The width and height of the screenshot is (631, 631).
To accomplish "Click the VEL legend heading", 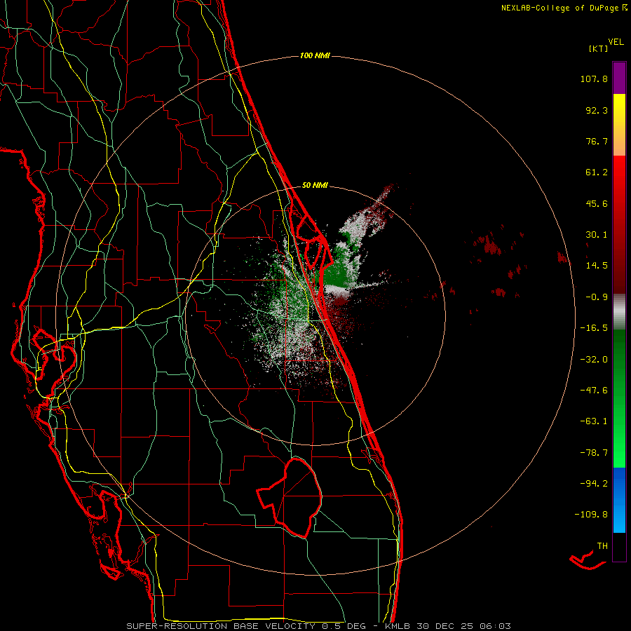I will pos(616,42).
